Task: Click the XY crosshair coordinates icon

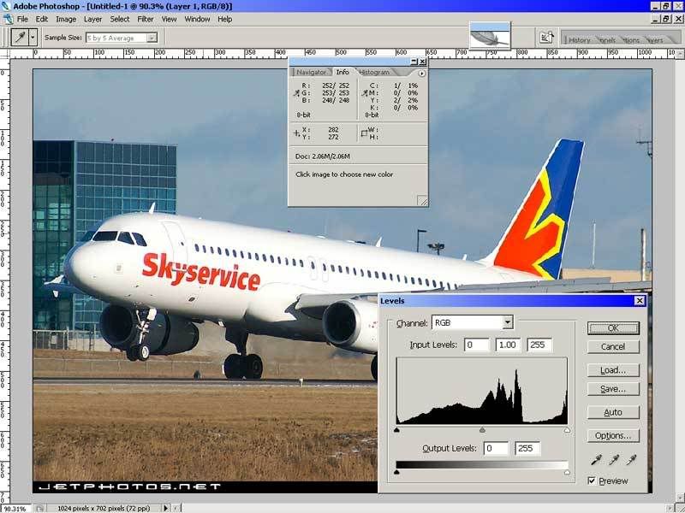Action: (x=296, y=133)
